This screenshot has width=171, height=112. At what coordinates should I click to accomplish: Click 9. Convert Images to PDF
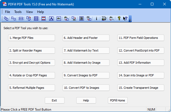(86, 75)
